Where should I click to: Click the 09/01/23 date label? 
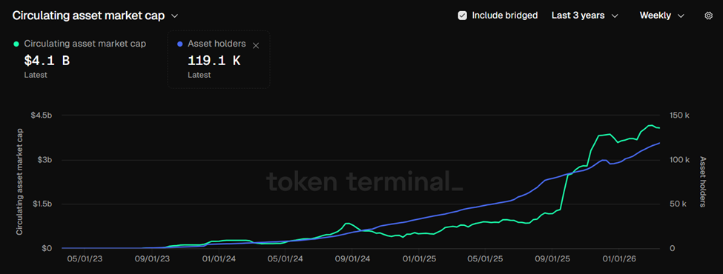151,259
